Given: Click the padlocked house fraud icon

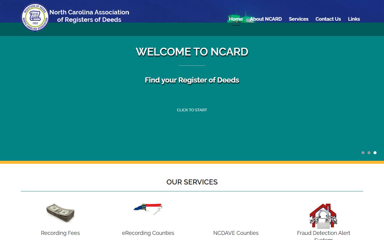Looking at the screenshot, I should coord(323,216).
